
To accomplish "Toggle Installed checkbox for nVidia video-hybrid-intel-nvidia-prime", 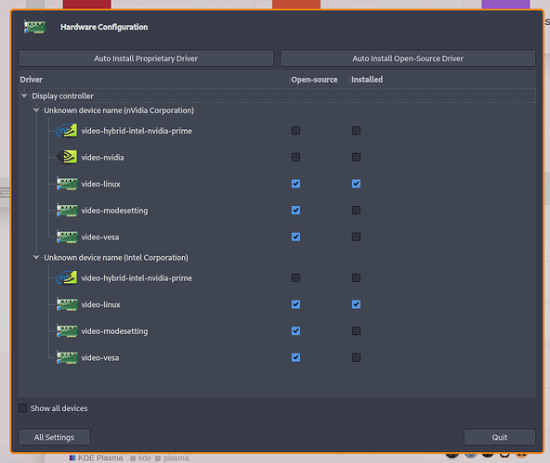I will click(x=356, y=131).
